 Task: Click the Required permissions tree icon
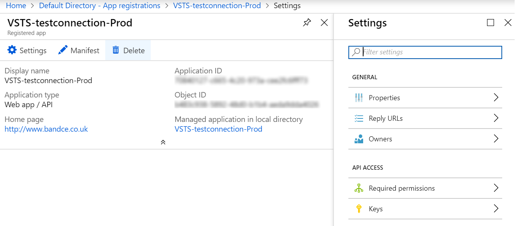coord(359,188)
